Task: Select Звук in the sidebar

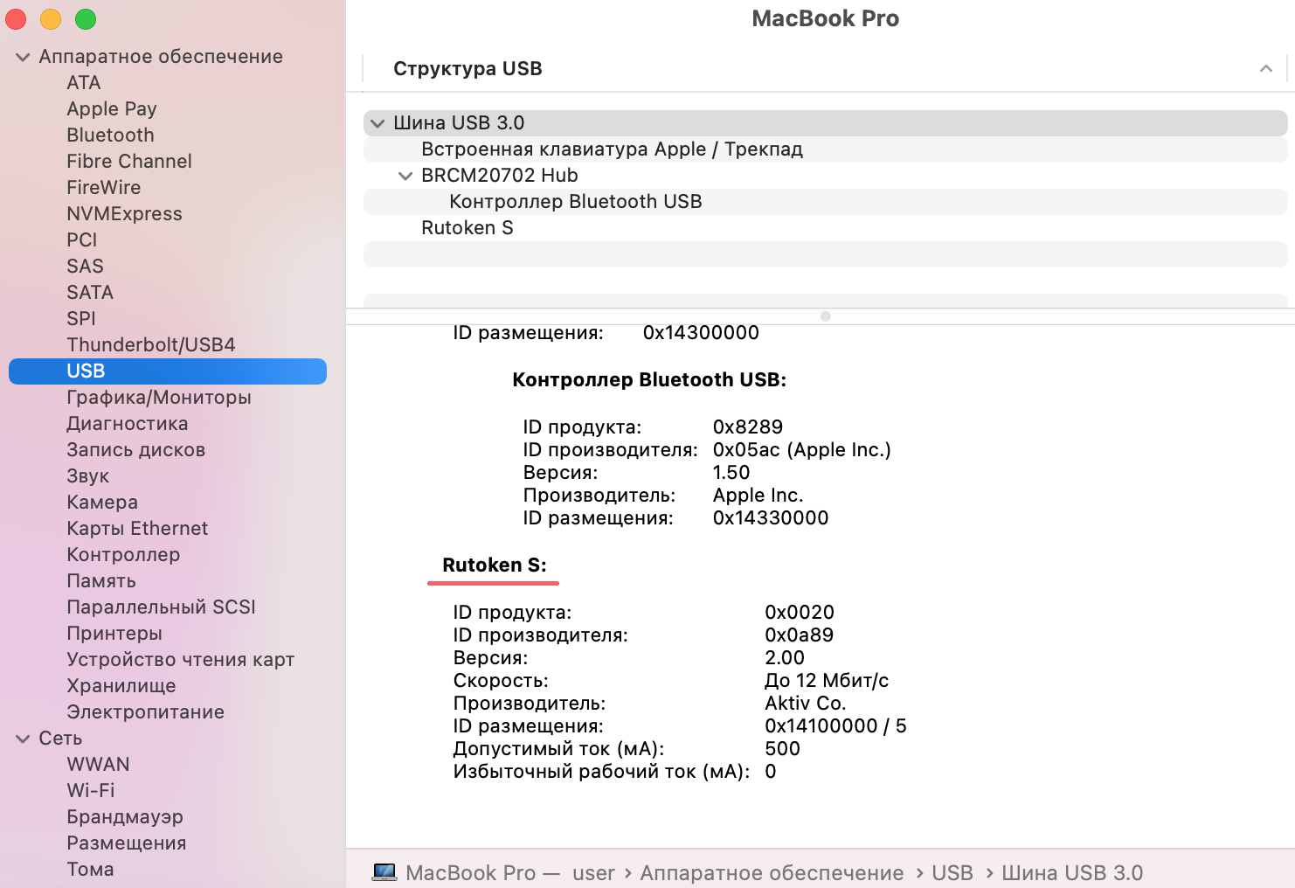Action: 88,476
